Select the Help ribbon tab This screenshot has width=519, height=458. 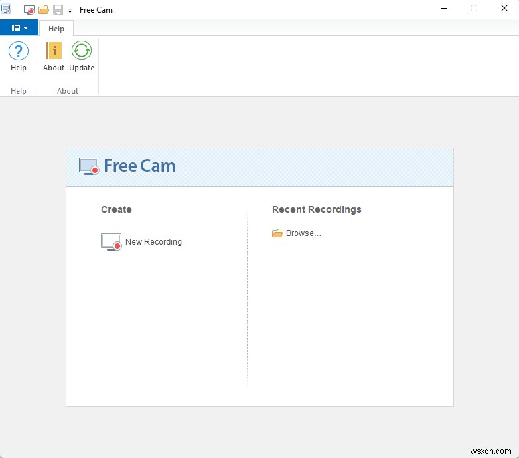pyautogui.click(x=56, y=29)
